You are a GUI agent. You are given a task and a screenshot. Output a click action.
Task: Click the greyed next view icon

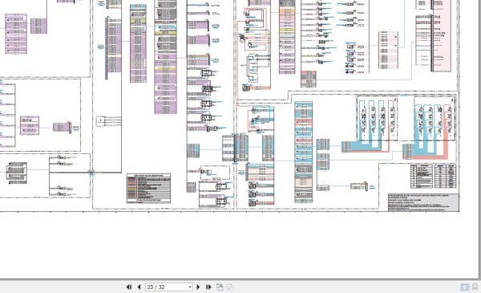(x=230, y=287)
